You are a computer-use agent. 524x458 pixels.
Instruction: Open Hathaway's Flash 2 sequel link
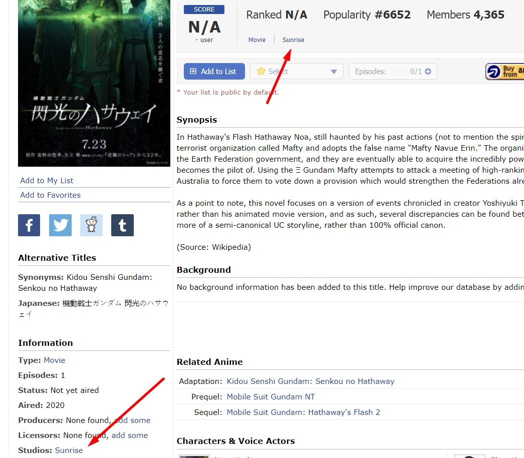coord(303,412)
